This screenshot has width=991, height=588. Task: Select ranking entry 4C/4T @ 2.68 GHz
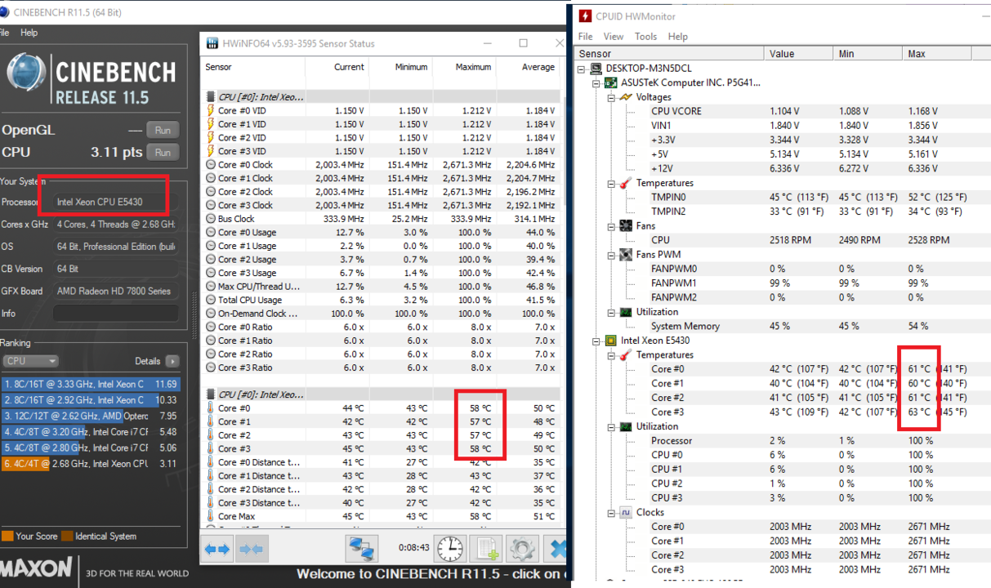90,463
